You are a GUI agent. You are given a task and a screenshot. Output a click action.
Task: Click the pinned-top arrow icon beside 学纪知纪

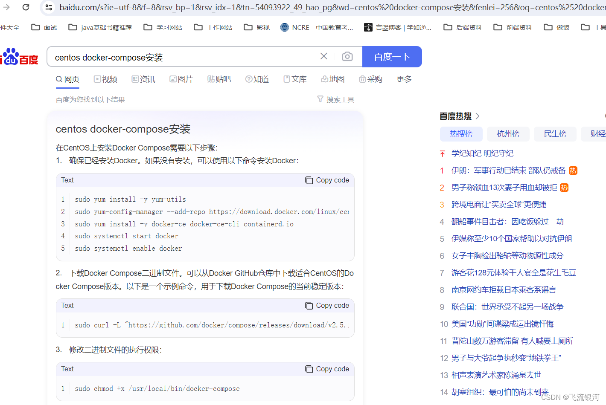[x=443, y=153]
